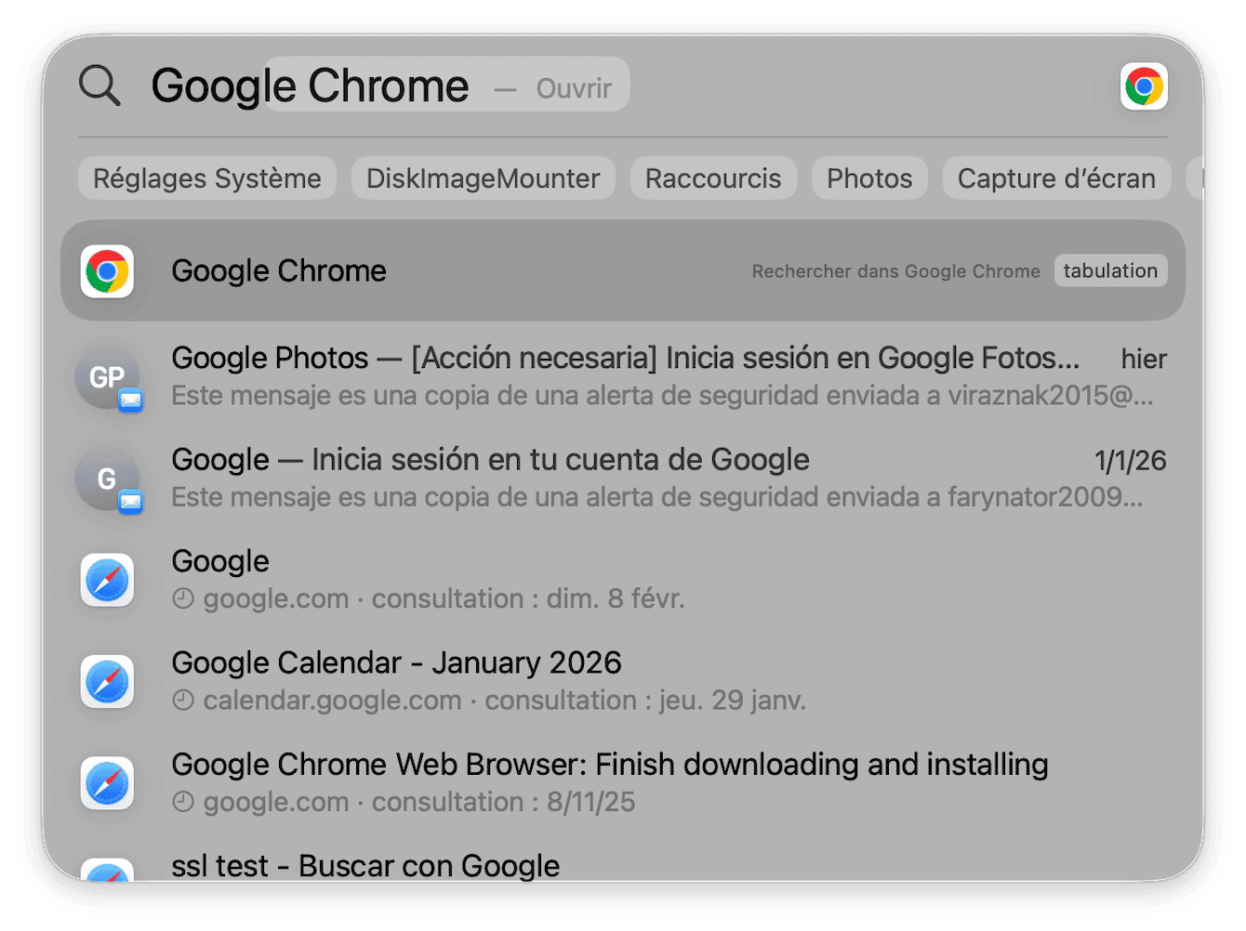Click the clock icon before google.com dim. 8 févr.
The height and width of the screenshot is (931, 1246).
[183, 599]
